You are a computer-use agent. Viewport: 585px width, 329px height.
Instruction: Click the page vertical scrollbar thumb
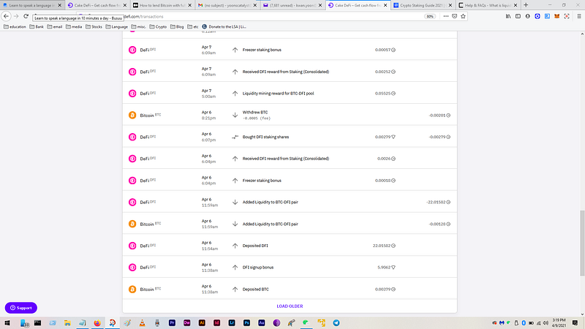click(581, 243)
